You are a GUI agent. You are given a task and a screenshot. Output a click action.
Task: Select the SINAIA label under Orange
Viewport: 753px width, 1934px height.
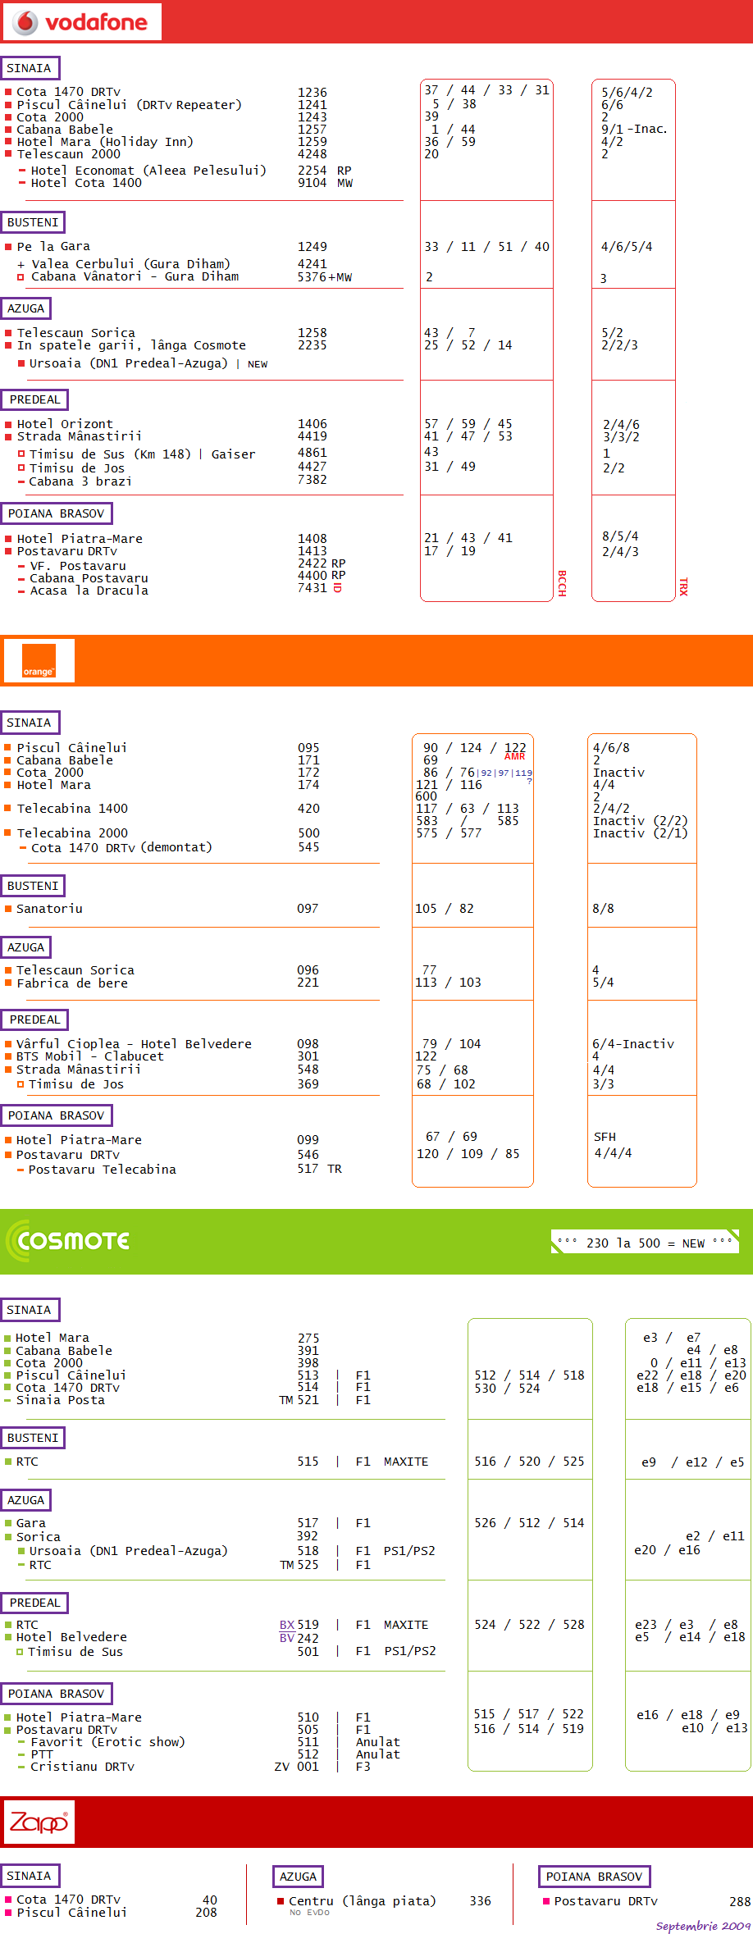(30, 723)
